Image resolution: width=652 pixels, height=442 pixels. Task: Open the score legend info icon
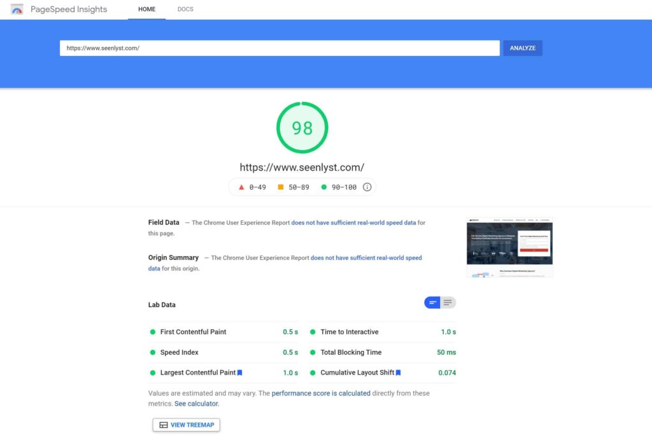[367, 187]
